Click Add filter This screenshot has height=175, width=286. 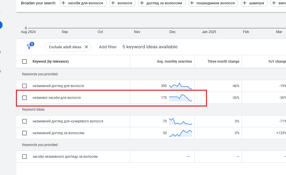coord(108,47)
